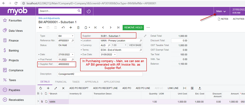
Task: Edit the details row with pencil icon
Action: click(x=56, y=88)
